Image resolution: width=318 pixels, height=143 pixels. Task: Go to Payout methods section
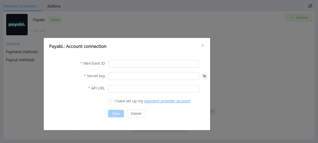(20, 60)
